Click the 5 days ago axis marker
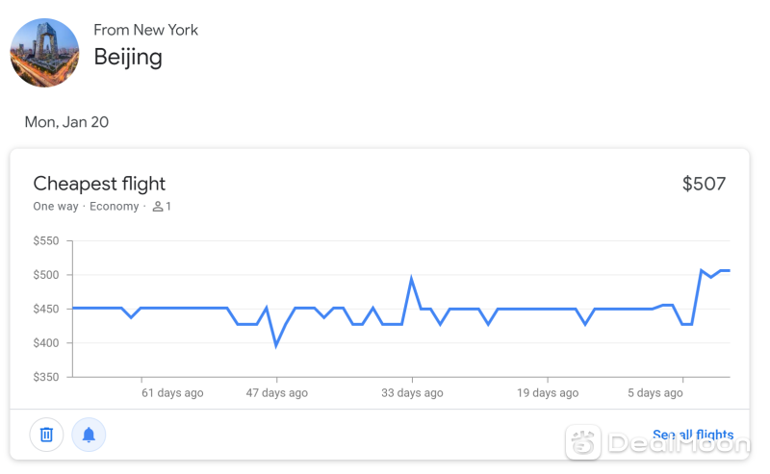The height and width of the screenshot is (474, 770). [655, 393]
